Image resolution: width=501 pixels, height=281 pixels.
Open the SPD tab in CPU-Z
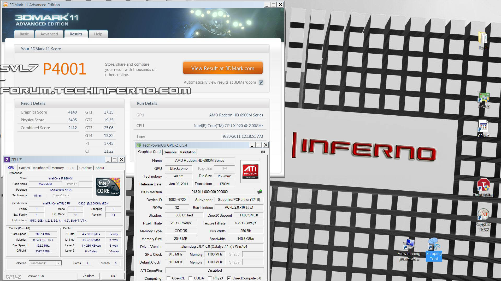(x=72, y=168)
